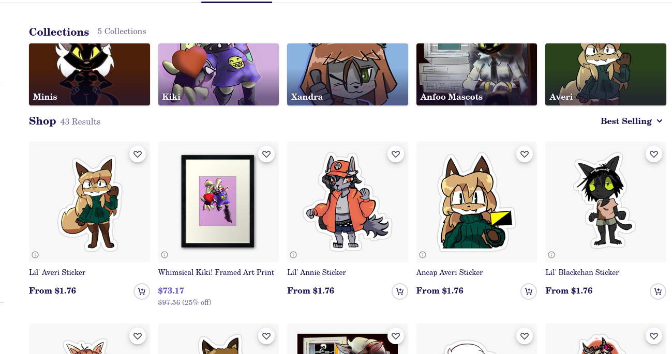
Task: Add Whimsical Kiki! Framed Print to cart
Action: pos(271,291)
